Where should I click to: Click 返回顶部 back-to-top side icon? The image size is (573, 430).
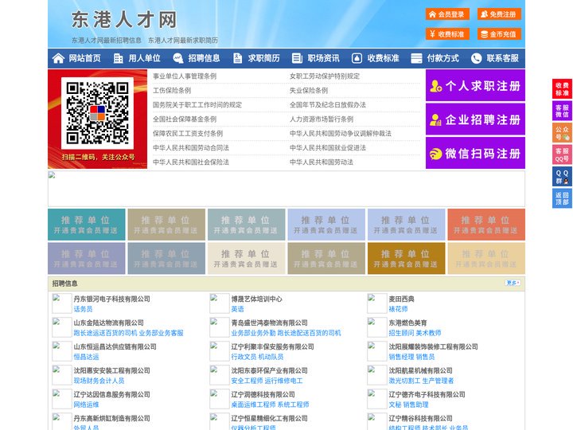pyautogui.click(x=562, y=198)
